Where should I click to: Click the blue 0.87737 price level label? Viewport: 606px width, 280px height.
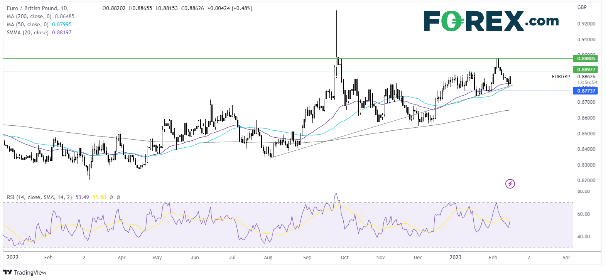point(586,91)
